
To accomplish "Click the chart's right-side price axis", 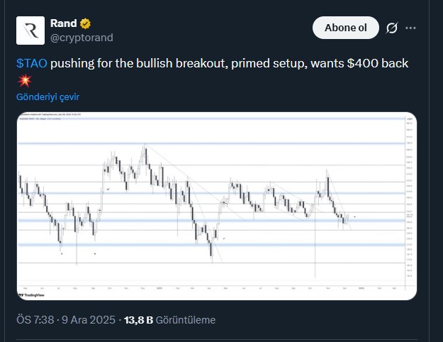I will pyautogui.click(x=409, y=199).
